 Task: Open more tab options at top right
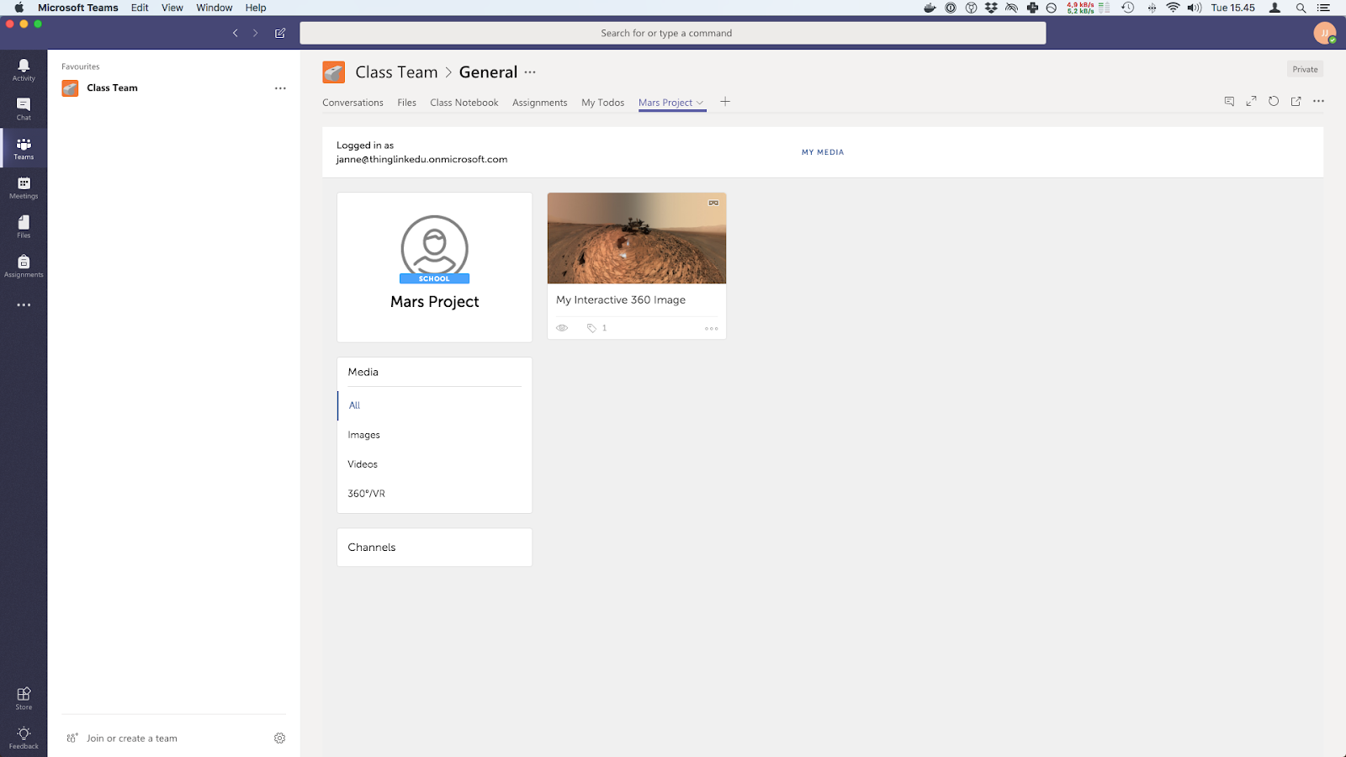coord(1318,101)
